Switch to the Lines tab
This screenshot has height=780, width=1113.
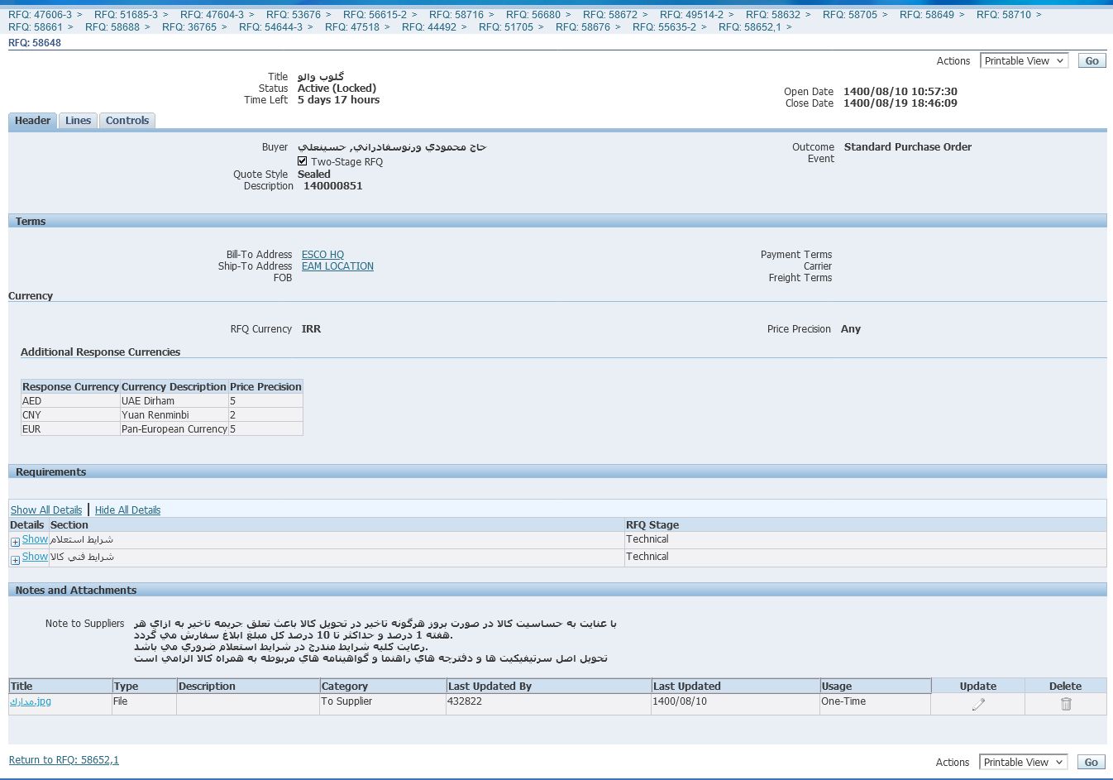(78, 121)
